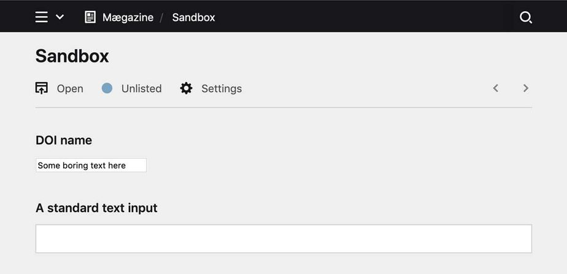Screen dimensions: 567x274
Task: Select the Sandbox breadcrumb item
Action: click(x=193, y=17)
